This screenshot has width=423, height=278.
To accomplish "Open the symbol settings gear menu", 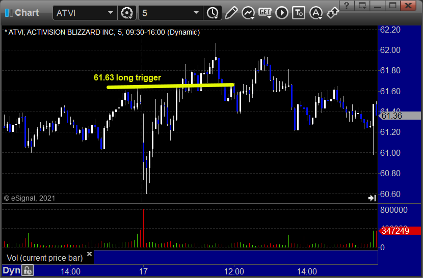I will [x=127, y=13].
